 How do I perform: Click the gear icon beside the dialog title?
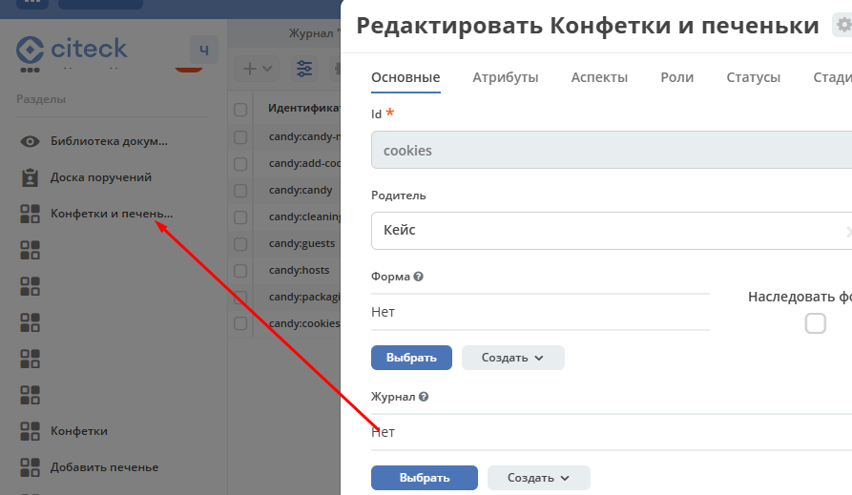[x=842, y=26]
